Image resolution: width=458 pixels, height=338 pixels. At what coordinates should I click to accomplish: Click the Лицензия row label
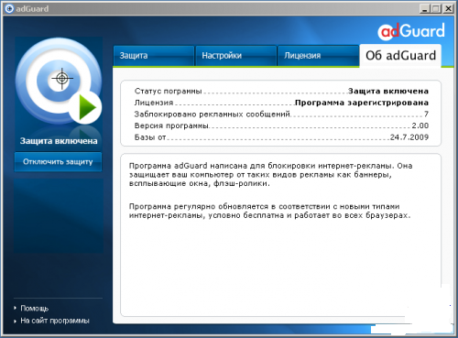click(154, 103)
